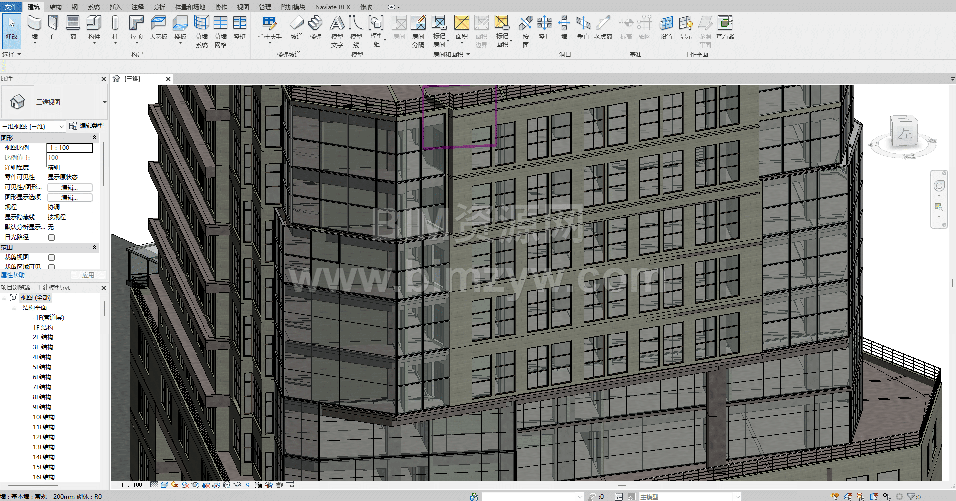Click Edit button for Graphic Display Options (图形显示选项)
This screenshot has width=956, height=501.
(70, 197)
